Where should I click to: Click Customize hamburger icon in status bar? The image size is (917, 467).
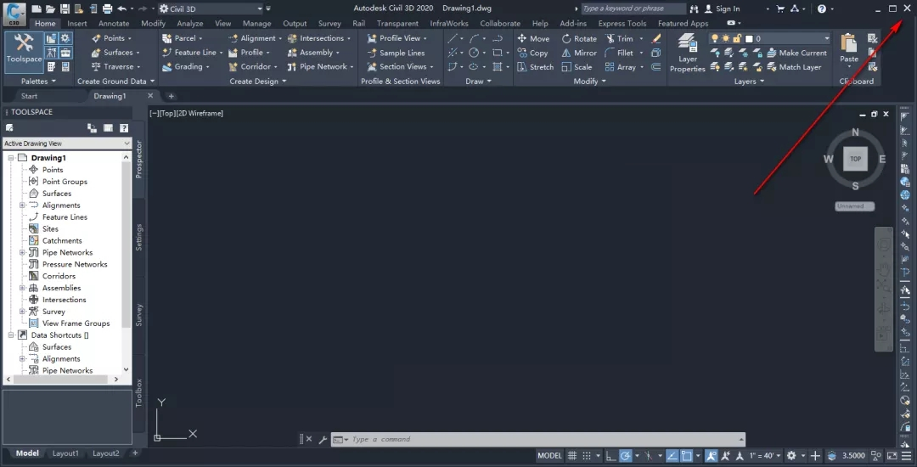tap(907, 456)
